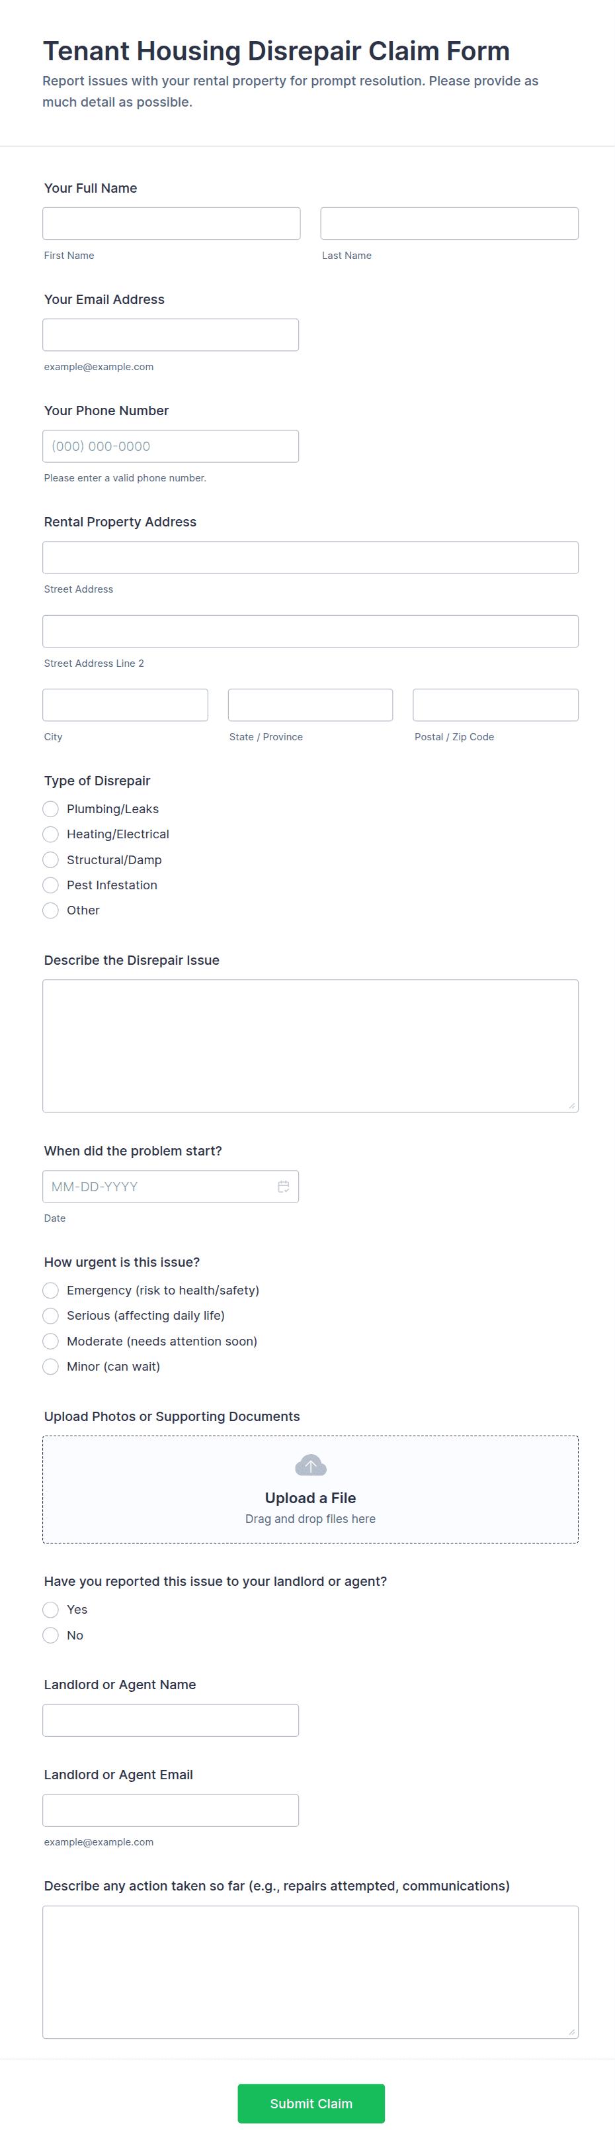
Task: Select the Plumbing/Leaks radio option
Action: 51,809
